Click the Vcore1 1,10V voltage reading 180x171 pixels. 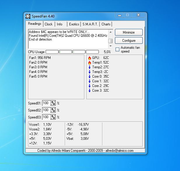pyautogui.click(x=40, y=125)
